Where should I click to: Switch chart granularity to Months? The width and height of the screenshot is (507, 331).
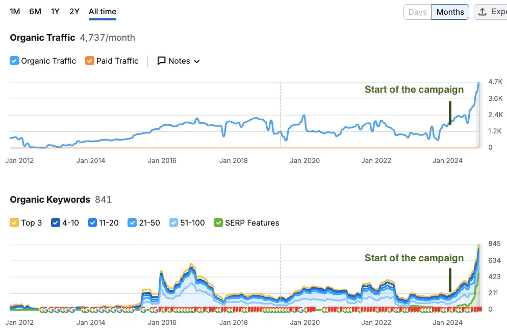(x=450, y=12)
